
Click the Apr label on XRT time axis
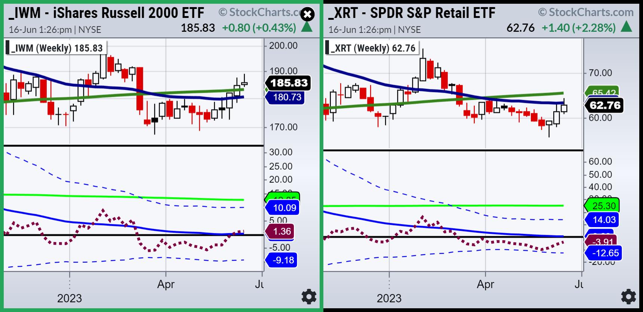click(x=485, y=284)
